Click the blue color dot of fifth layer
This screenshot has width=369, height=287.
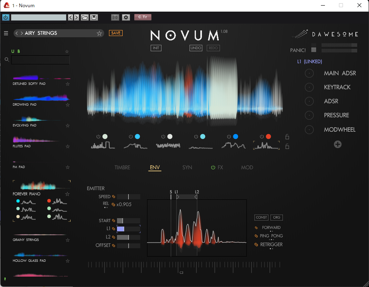point(236,136)
